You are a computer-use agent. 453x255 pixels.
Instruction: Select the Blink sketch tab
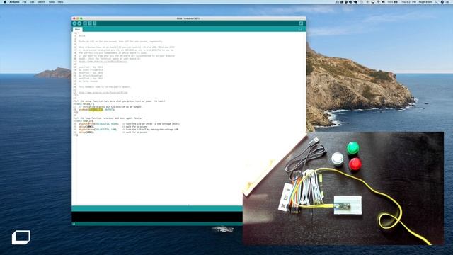click(77, 30)
